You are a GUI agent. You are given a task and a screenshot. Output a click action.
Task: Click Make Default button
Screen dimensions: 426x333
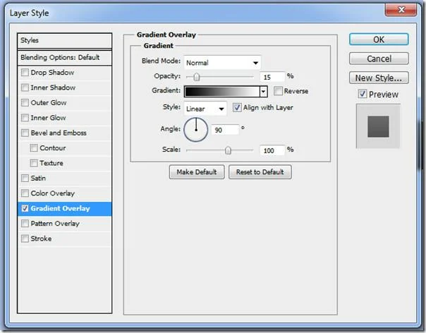[x=197, y=172]
